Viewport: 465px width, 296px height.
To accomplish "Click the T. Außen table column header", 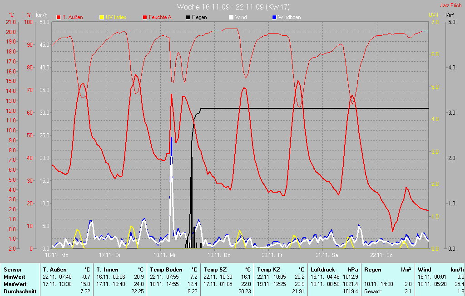I will pos(54,270).
